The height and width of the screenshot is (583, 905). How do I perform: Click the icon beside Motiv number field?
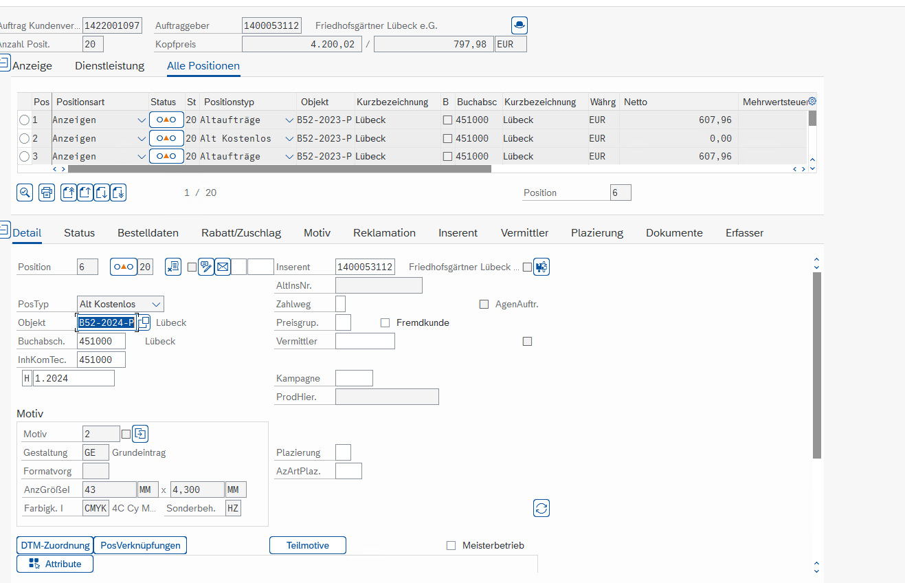coord(140,434)
